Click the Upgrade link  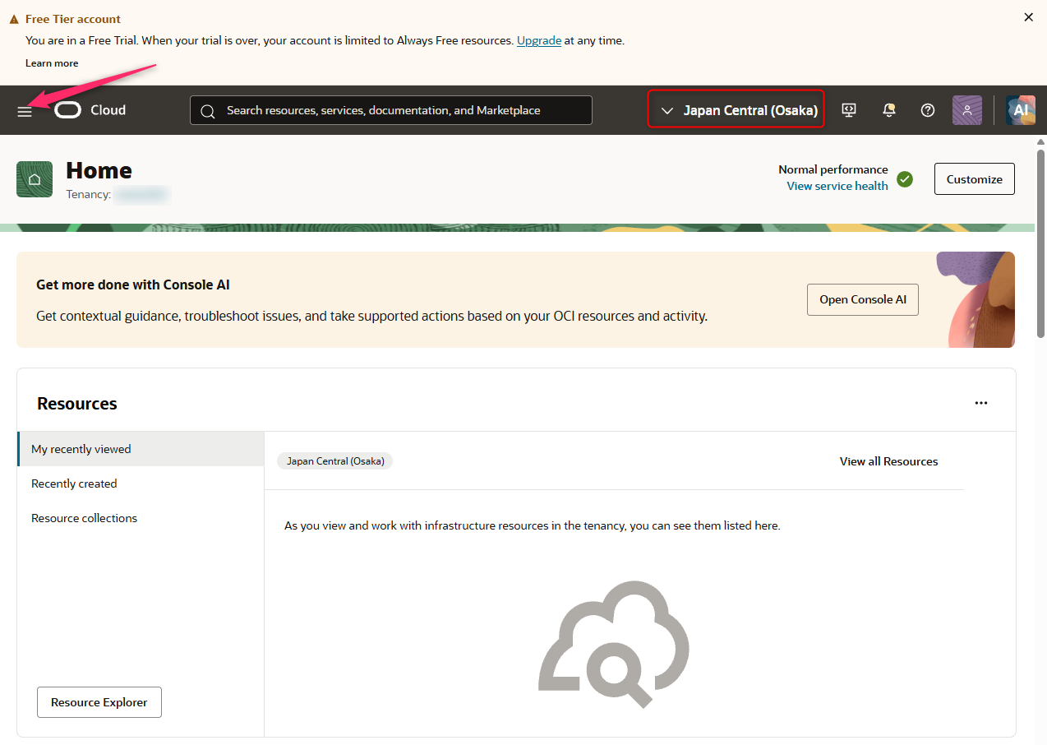pyautogui.click(x=539, y=40)
